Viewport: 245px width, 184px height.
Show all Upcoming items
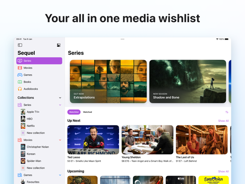[x=223, y=171]
